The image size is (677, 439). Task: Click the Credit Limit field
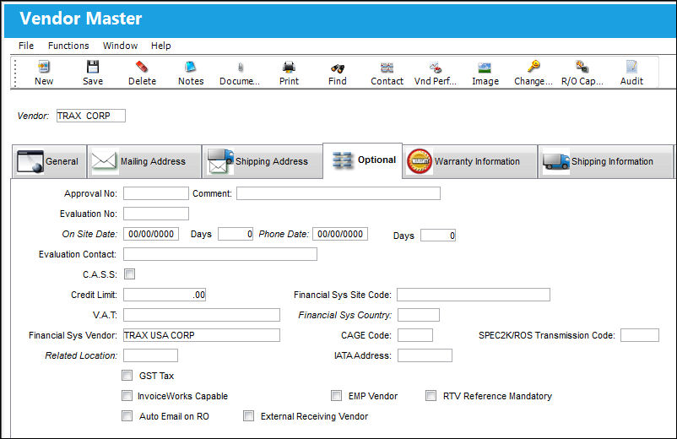165,295
